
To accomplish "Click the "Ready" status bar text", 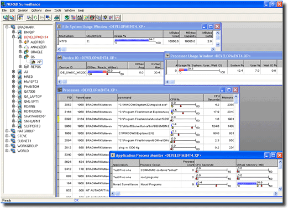I will 7,200.
